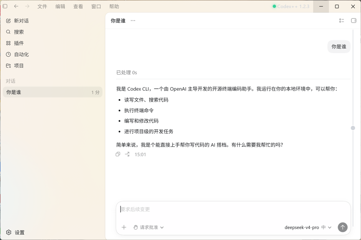The height and width of the screenshot is (240, 361).
Task: Open the 帮助 menu
Action: pos(114,6)
